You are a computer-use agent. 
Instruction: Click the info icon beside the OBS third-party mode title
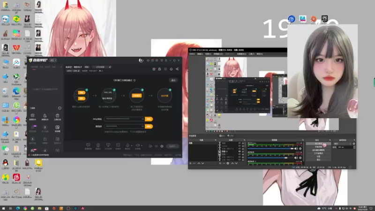pos(135,80)
